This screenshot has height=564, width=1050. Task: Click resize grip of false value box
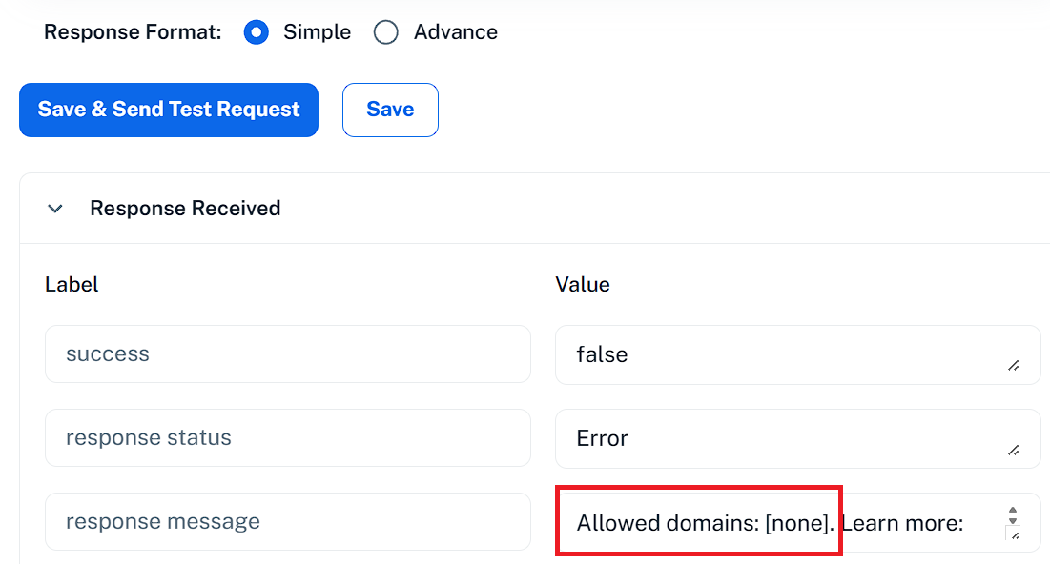(x=1014, y=366)
